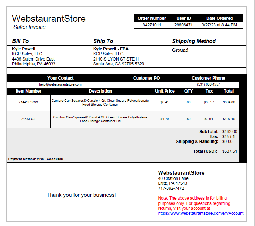Screen dimensions: 255x226
Task: Click Lititz, PA 17543 line
Action: (173, 183)
